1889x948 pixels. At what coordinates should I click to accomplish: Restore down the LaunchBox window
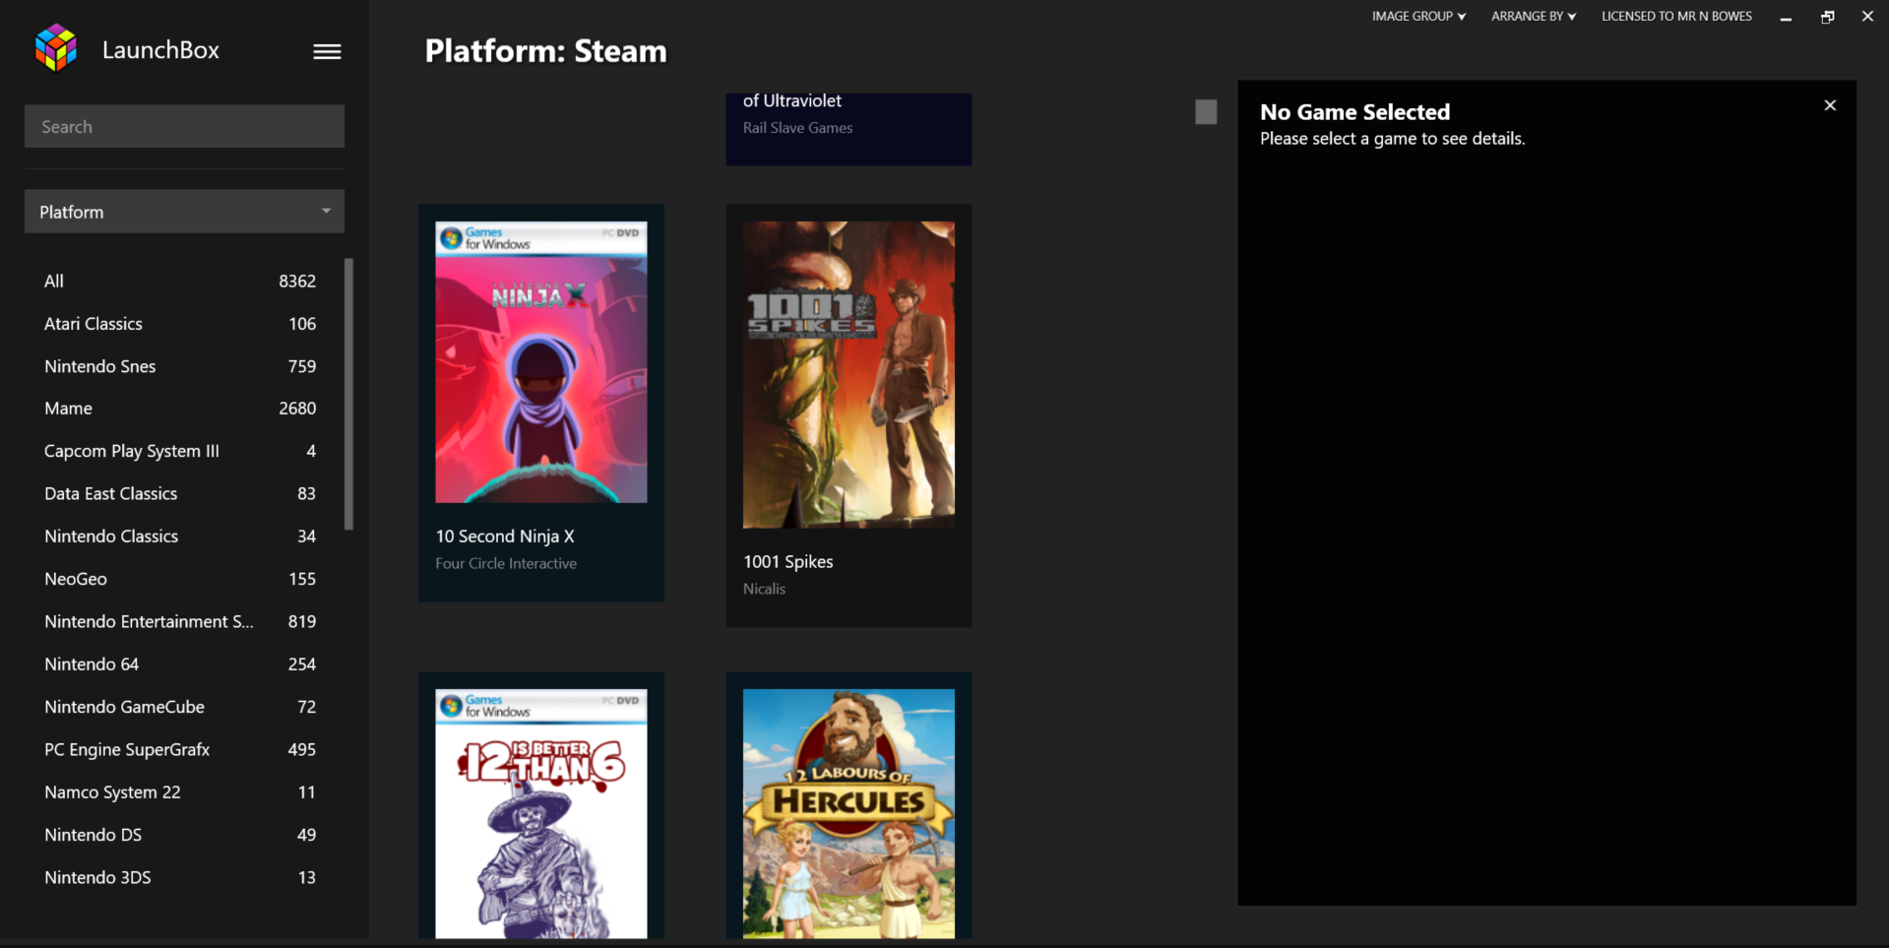[x=1827, y=17]
